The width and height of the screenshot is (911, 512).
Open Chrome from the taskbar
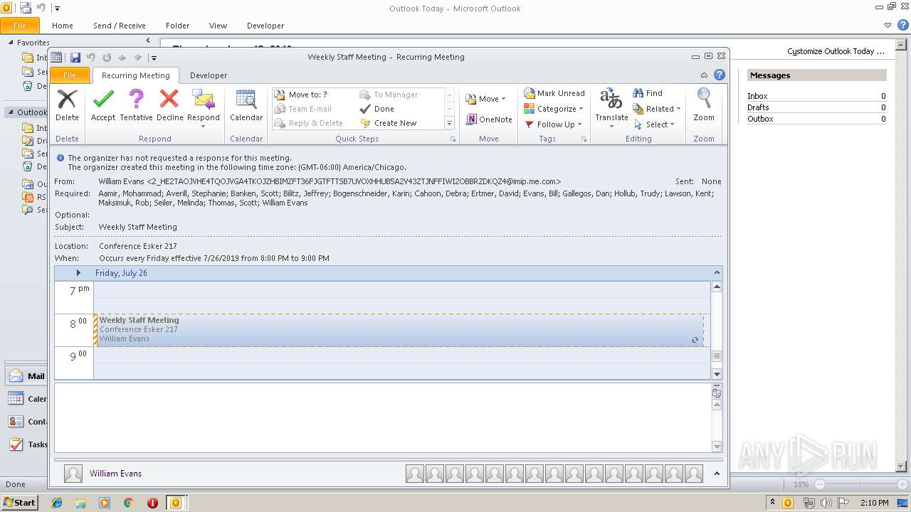click(x=128, y=503)
